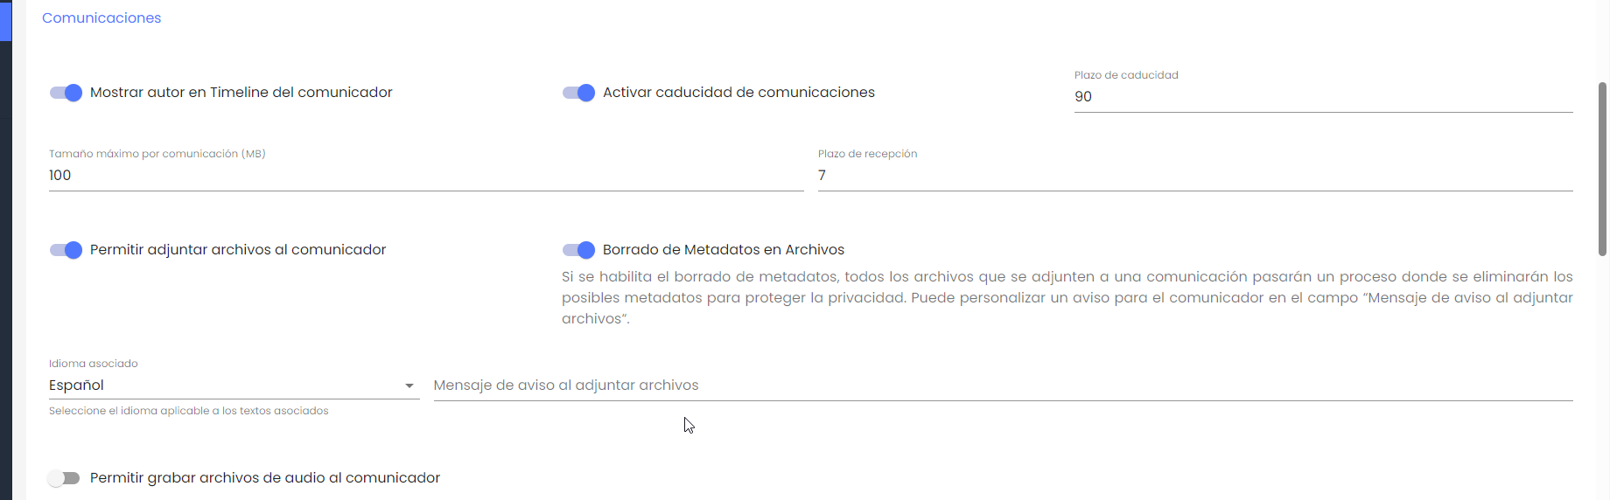Toggle the Borrado de Metadatos switch
The height and width of the screenshot is (500, 1610).
click(578, 250)
